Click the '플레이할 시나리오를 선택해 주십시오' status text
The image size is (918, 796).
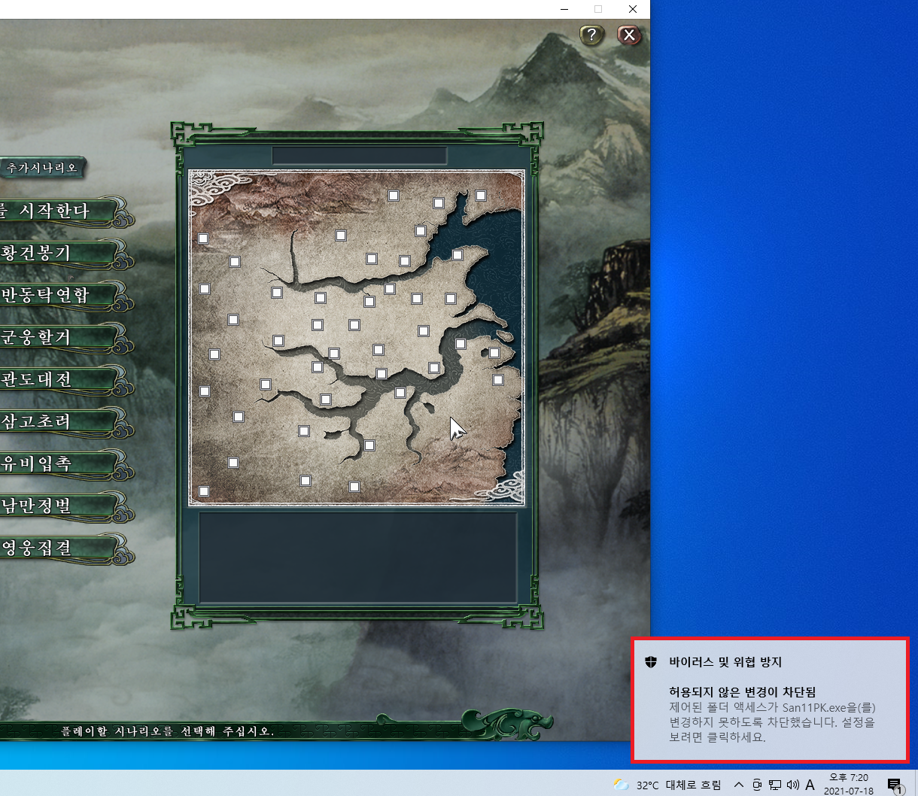click(x=167, y=731)
